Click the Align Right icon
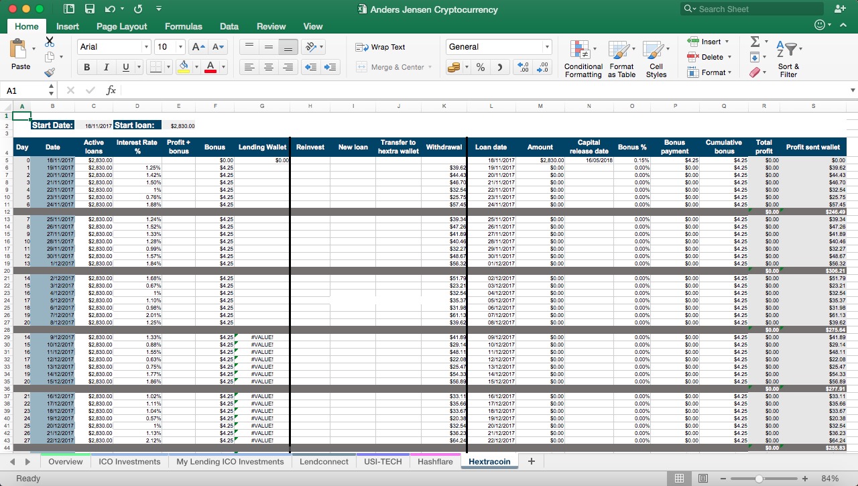 pos(288,67)
